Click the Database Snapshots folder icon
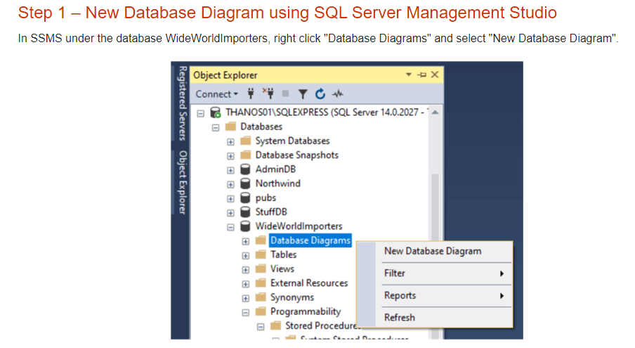 coord(245,155)
